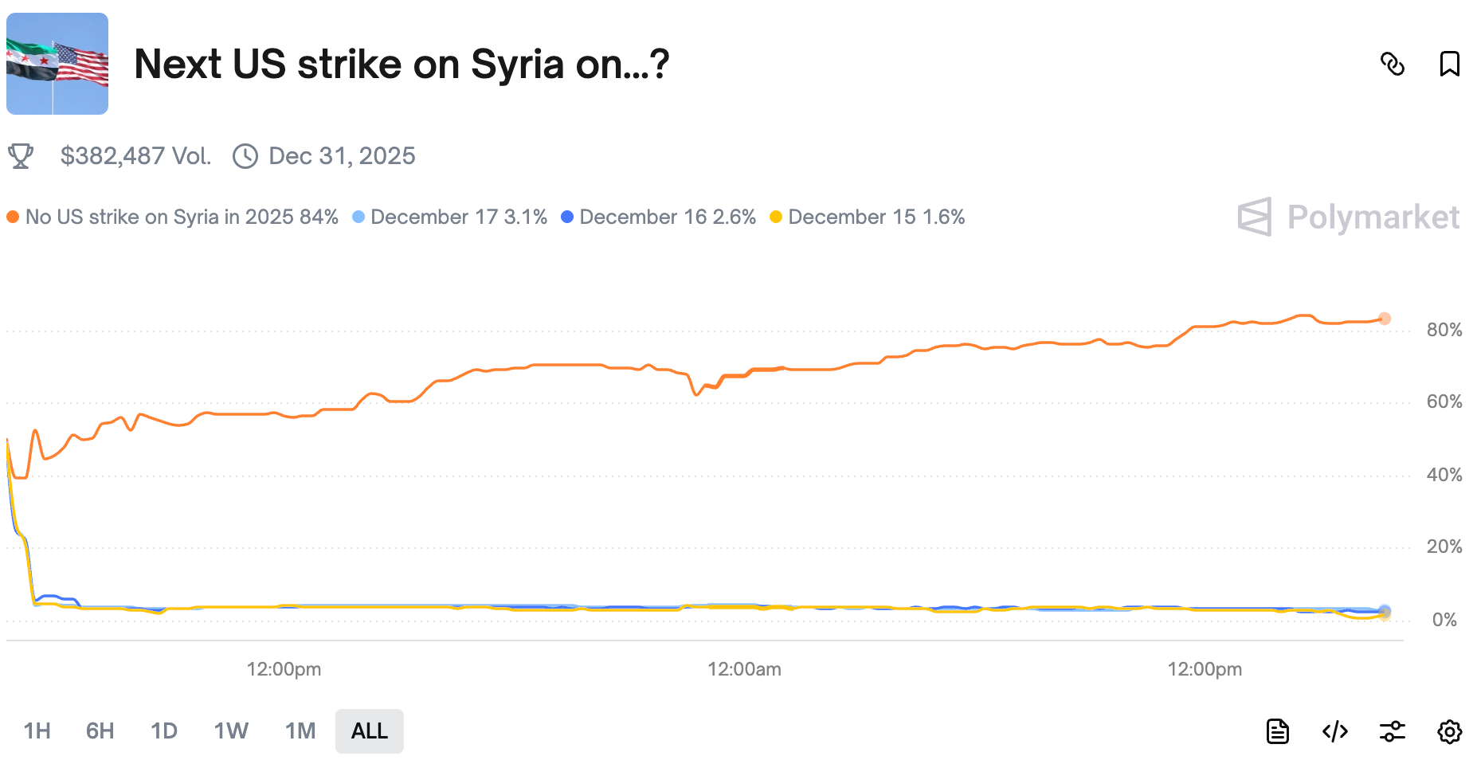Select the 1D time range
This screenshot has height=760, width=1477.
tap(164, 731)
